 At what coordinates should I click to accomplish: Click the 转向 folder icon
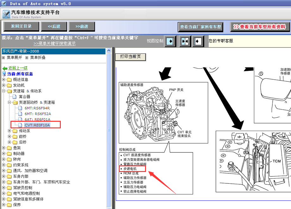[9, 160]
